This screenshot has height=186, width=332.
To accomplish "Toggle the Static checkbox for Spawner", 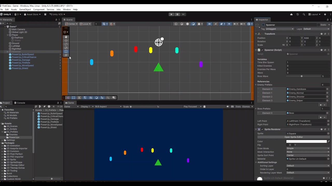I will click(x=319, y=25).
